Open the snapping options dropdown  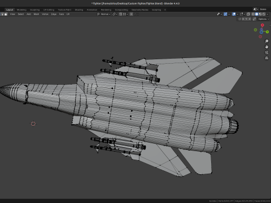tap(125, 14)
